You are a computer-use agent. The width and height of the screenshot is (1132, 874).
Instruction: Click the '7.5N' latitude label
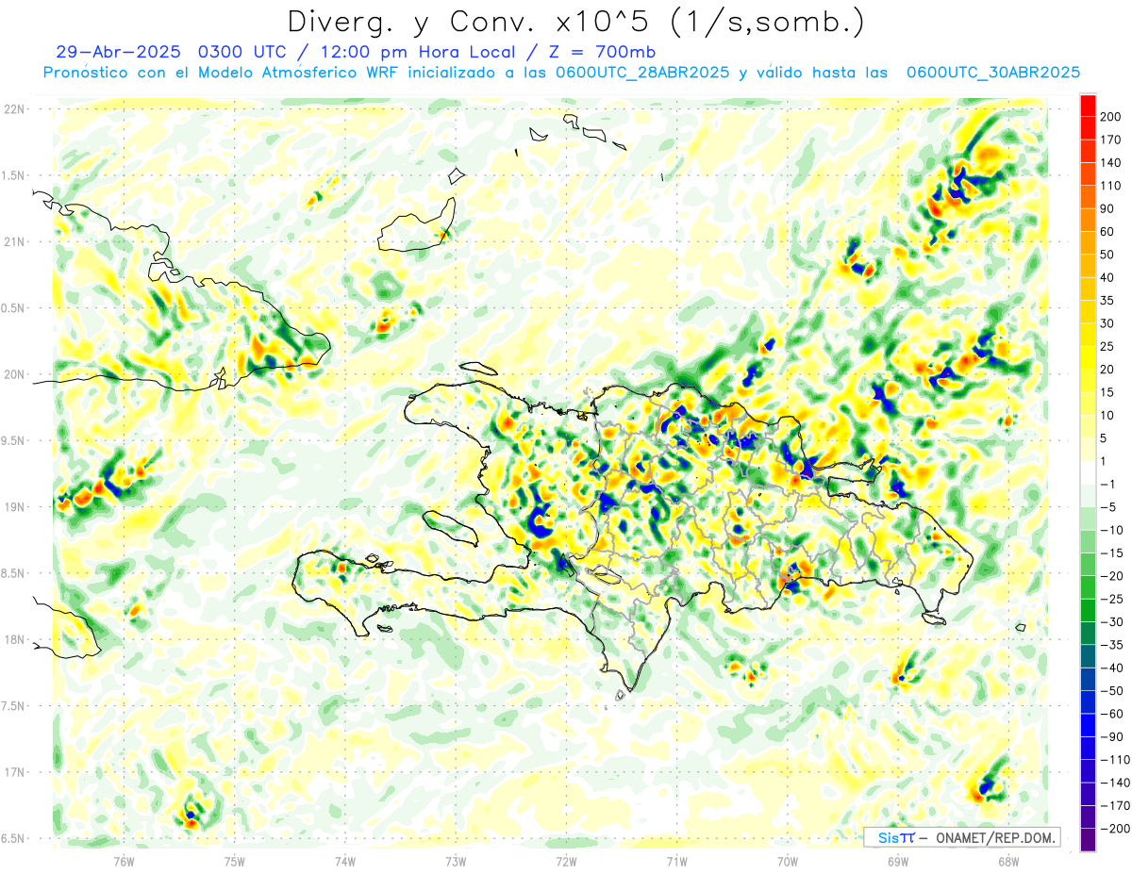coord(13,705)
